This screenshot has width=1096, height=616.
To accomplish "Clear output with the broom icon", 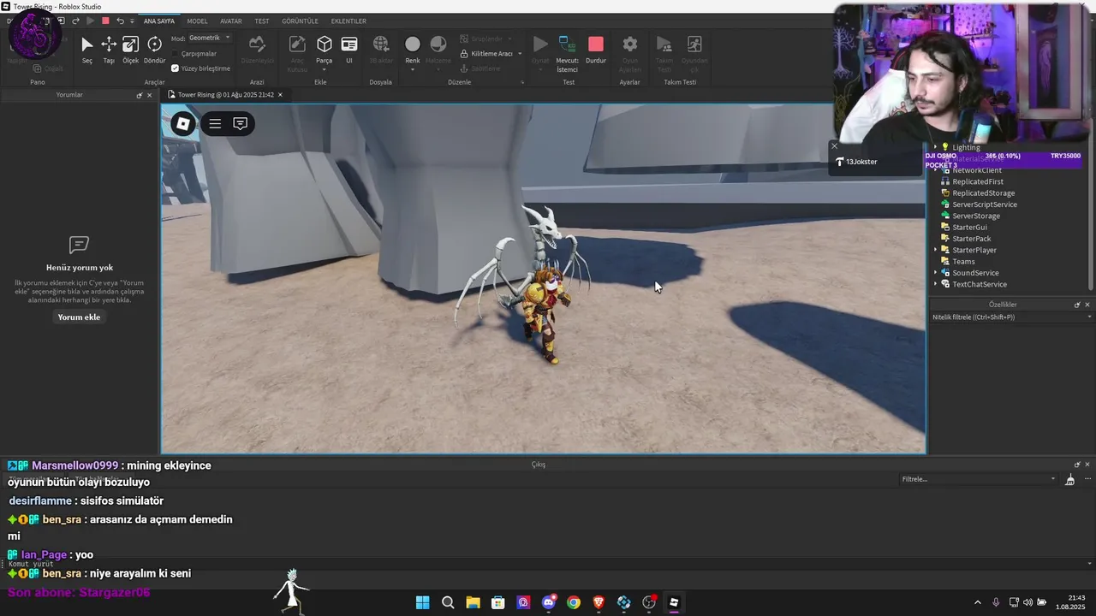I will click(1069, 480).
